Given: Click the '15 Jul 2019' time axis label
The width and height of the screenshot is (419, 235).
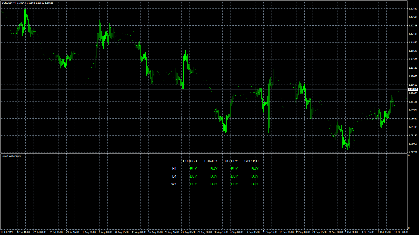Looking at the screenshot, I should click(x=7, y=232).
